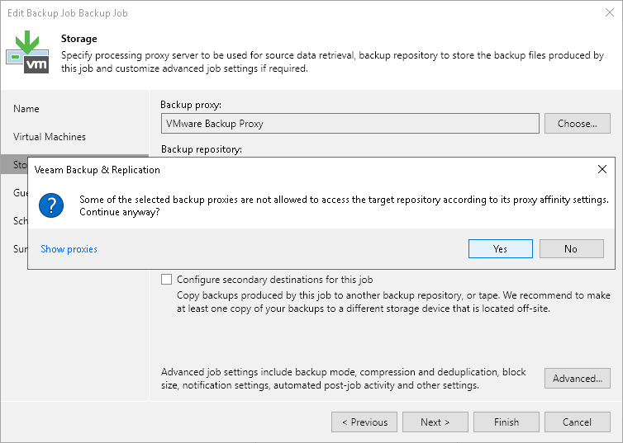The image size is (623, 443).
Task: Click the blue question mark icon
Action: (51, 205)
